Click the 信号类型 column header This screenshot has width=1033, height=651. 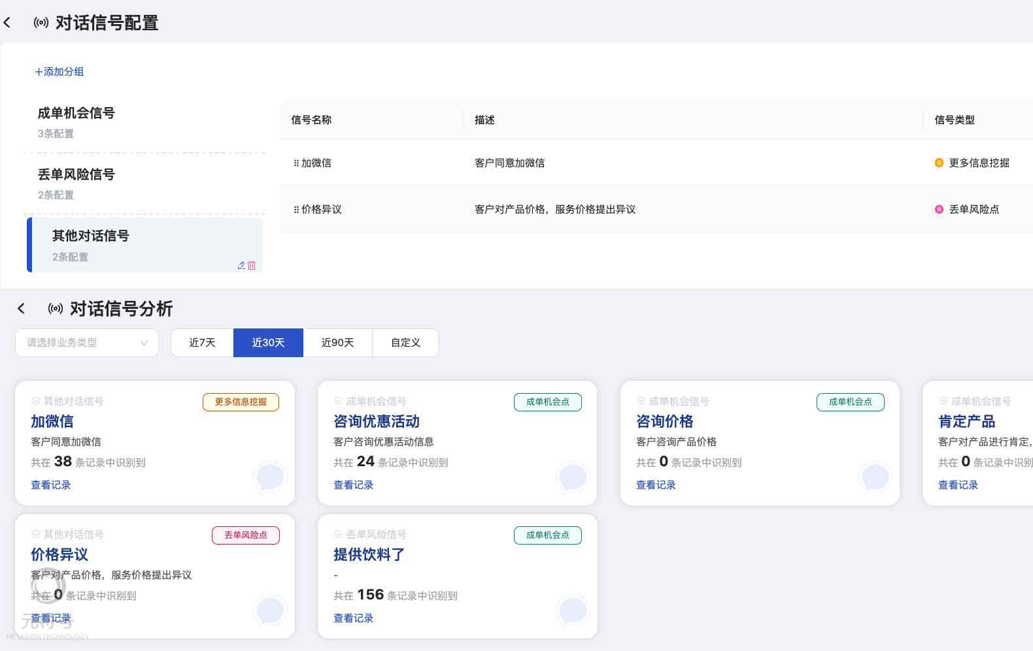pyautogui.click(x=955, y=120)
